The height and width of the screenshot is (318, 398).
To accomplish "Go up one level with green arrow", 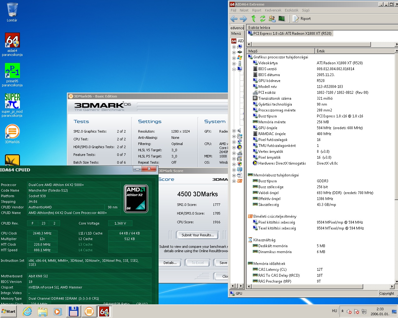I will (x=253, y=19).
